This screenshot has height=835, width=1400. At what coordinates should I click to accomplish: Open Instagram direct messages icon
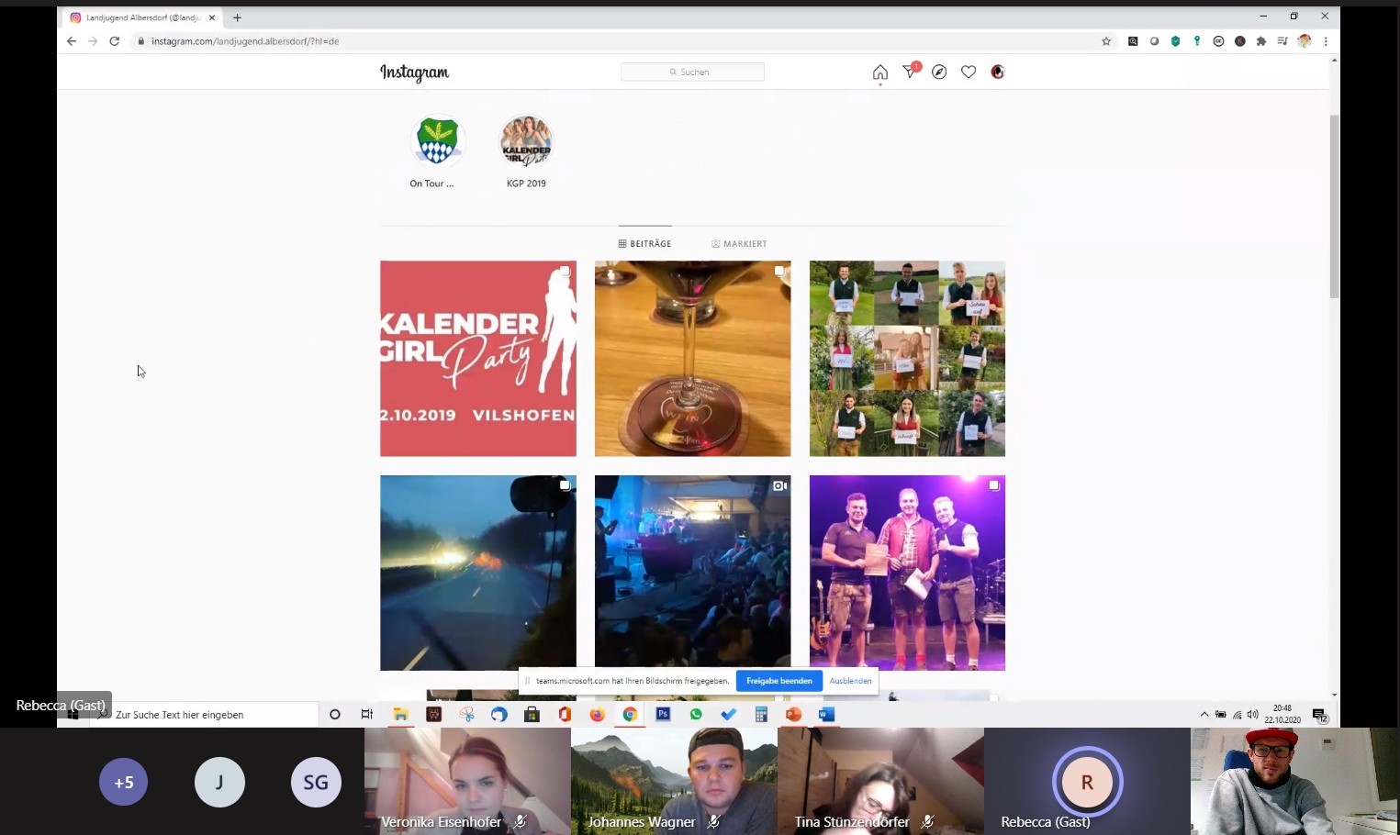coord(910,72)
